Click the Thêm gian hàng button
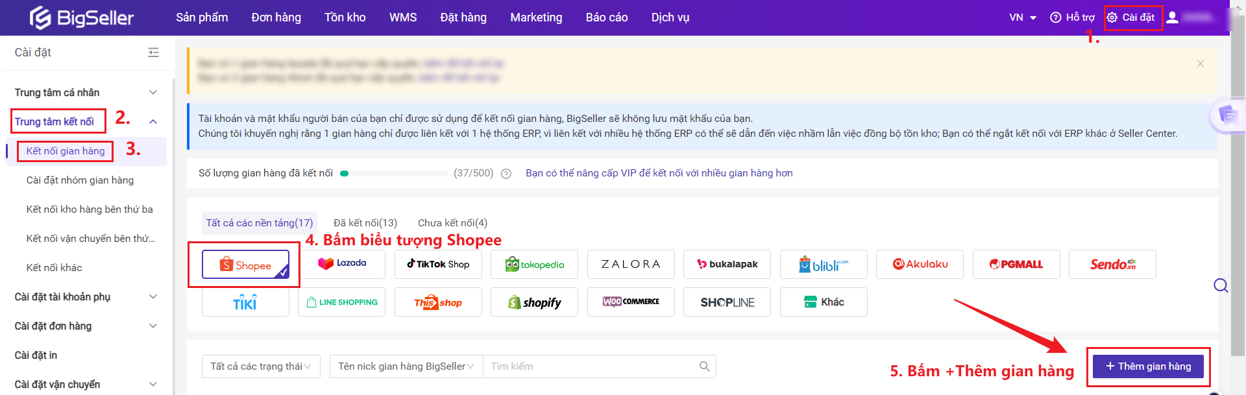Viewport: 1246px width, 395px height. coord(1147,366)
